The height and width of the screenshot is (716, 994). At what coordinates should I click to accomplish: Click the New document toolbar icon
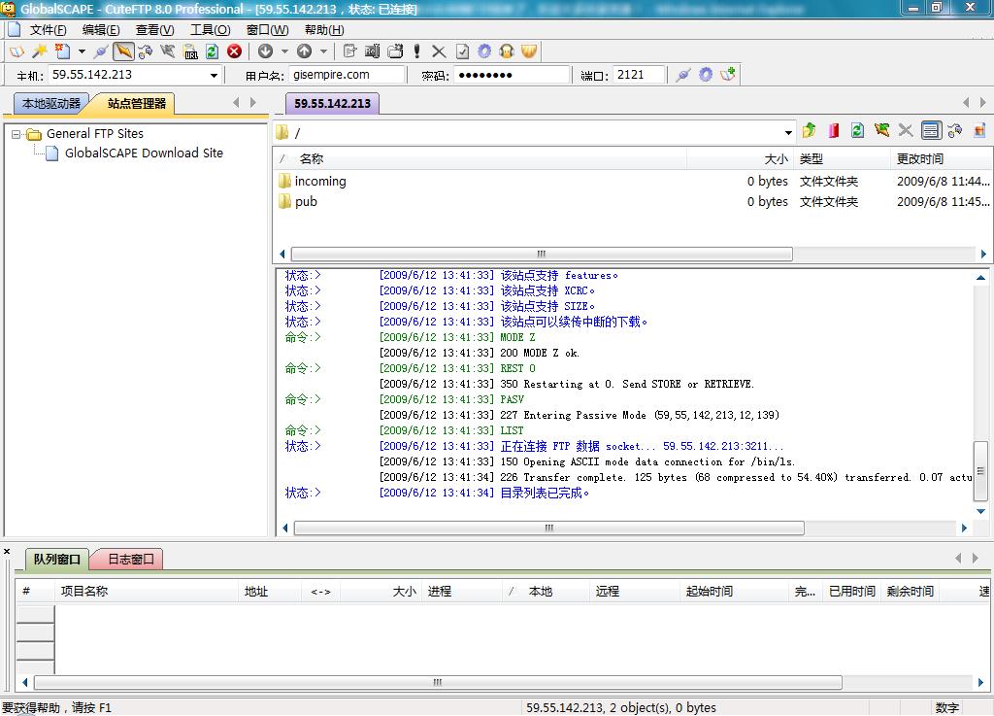pos(62,51)
